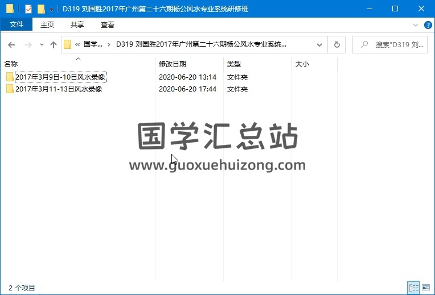
Task: Click 国学... breadcrumb in address bar
Action: coord(93,44)
